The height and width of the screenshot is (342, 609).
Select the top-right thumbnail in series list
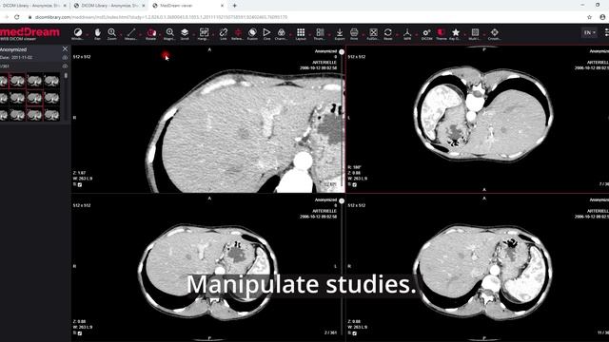51,81
